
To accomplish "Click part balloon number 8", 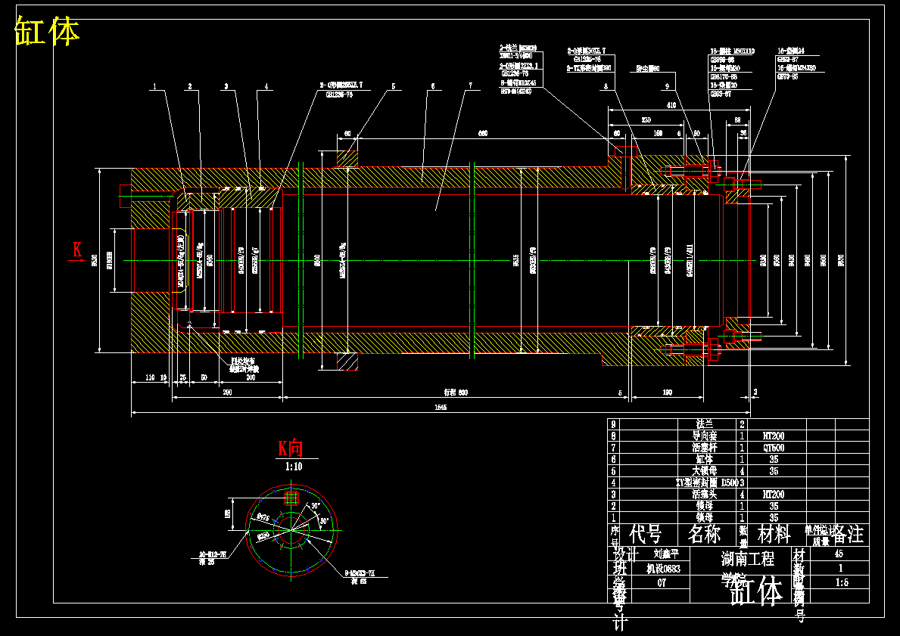I will pyautogui.click(x=606, y=87).
